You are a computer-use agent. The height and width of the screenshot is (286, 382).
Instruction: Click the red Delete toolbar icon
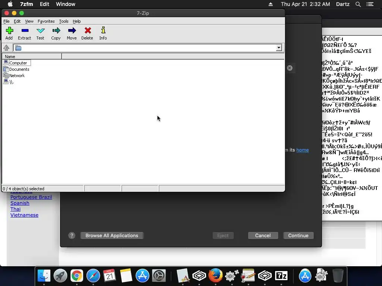click(x=88, y=31)
